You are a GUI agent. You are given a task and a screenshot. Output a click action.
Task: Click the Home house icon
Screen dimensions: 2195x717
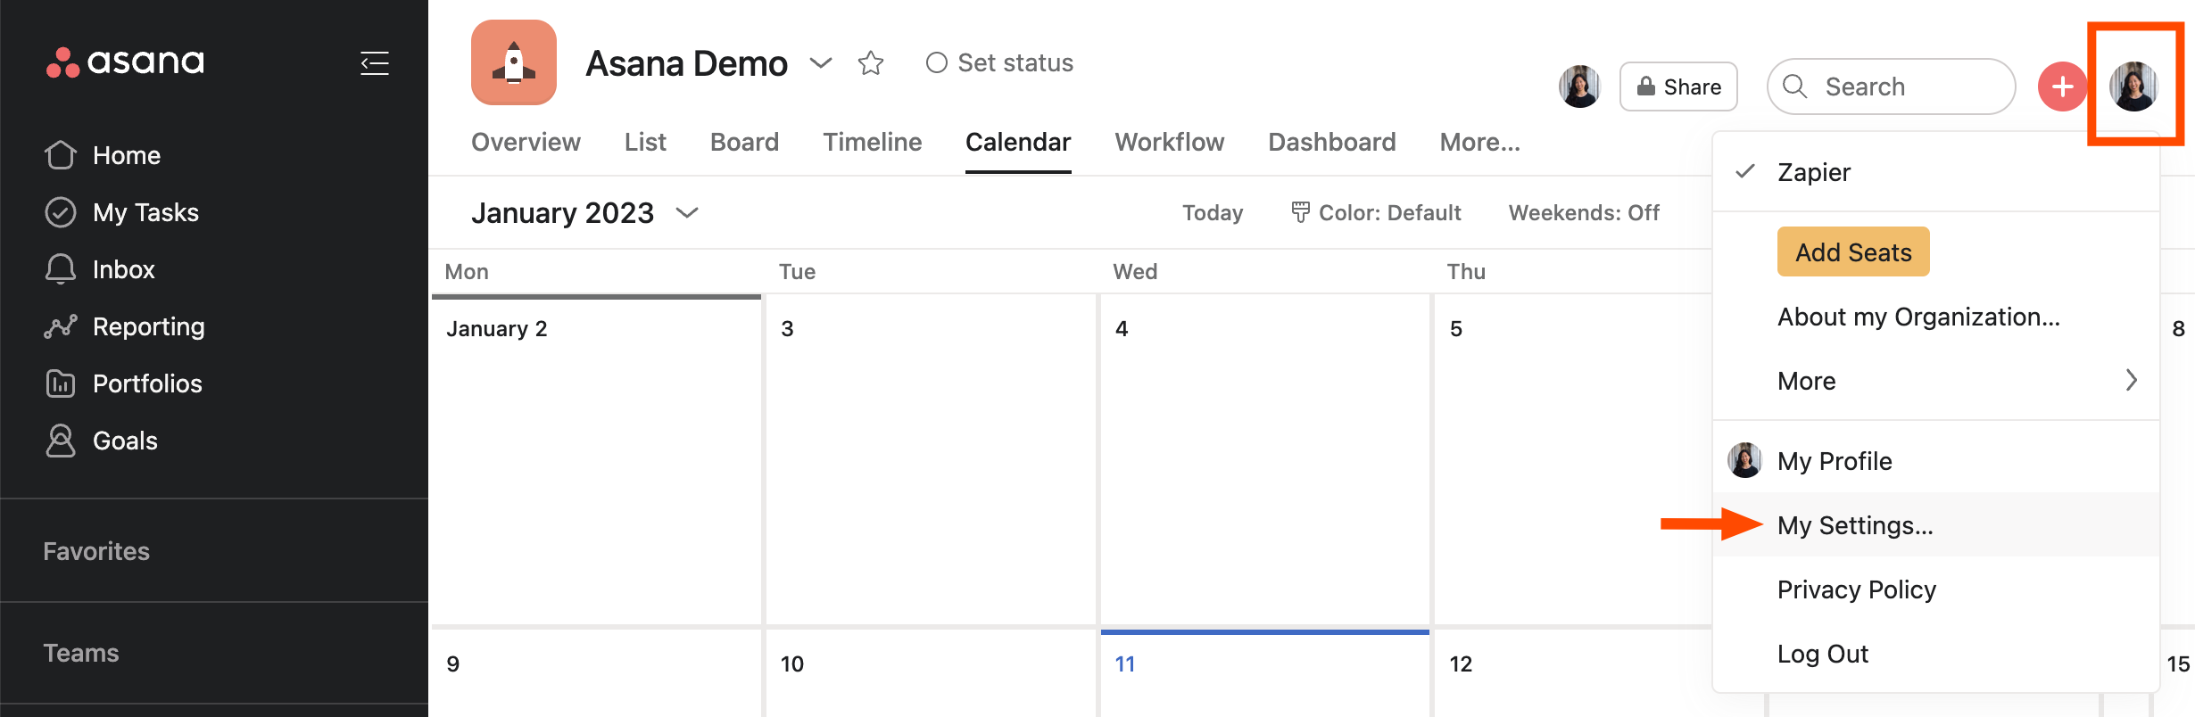[61, 154]
